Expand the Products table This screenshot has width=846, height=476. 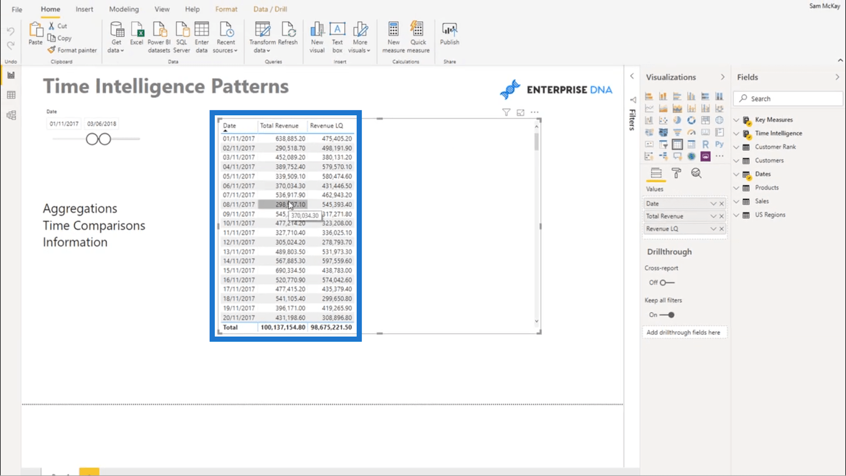coord(736,188)
